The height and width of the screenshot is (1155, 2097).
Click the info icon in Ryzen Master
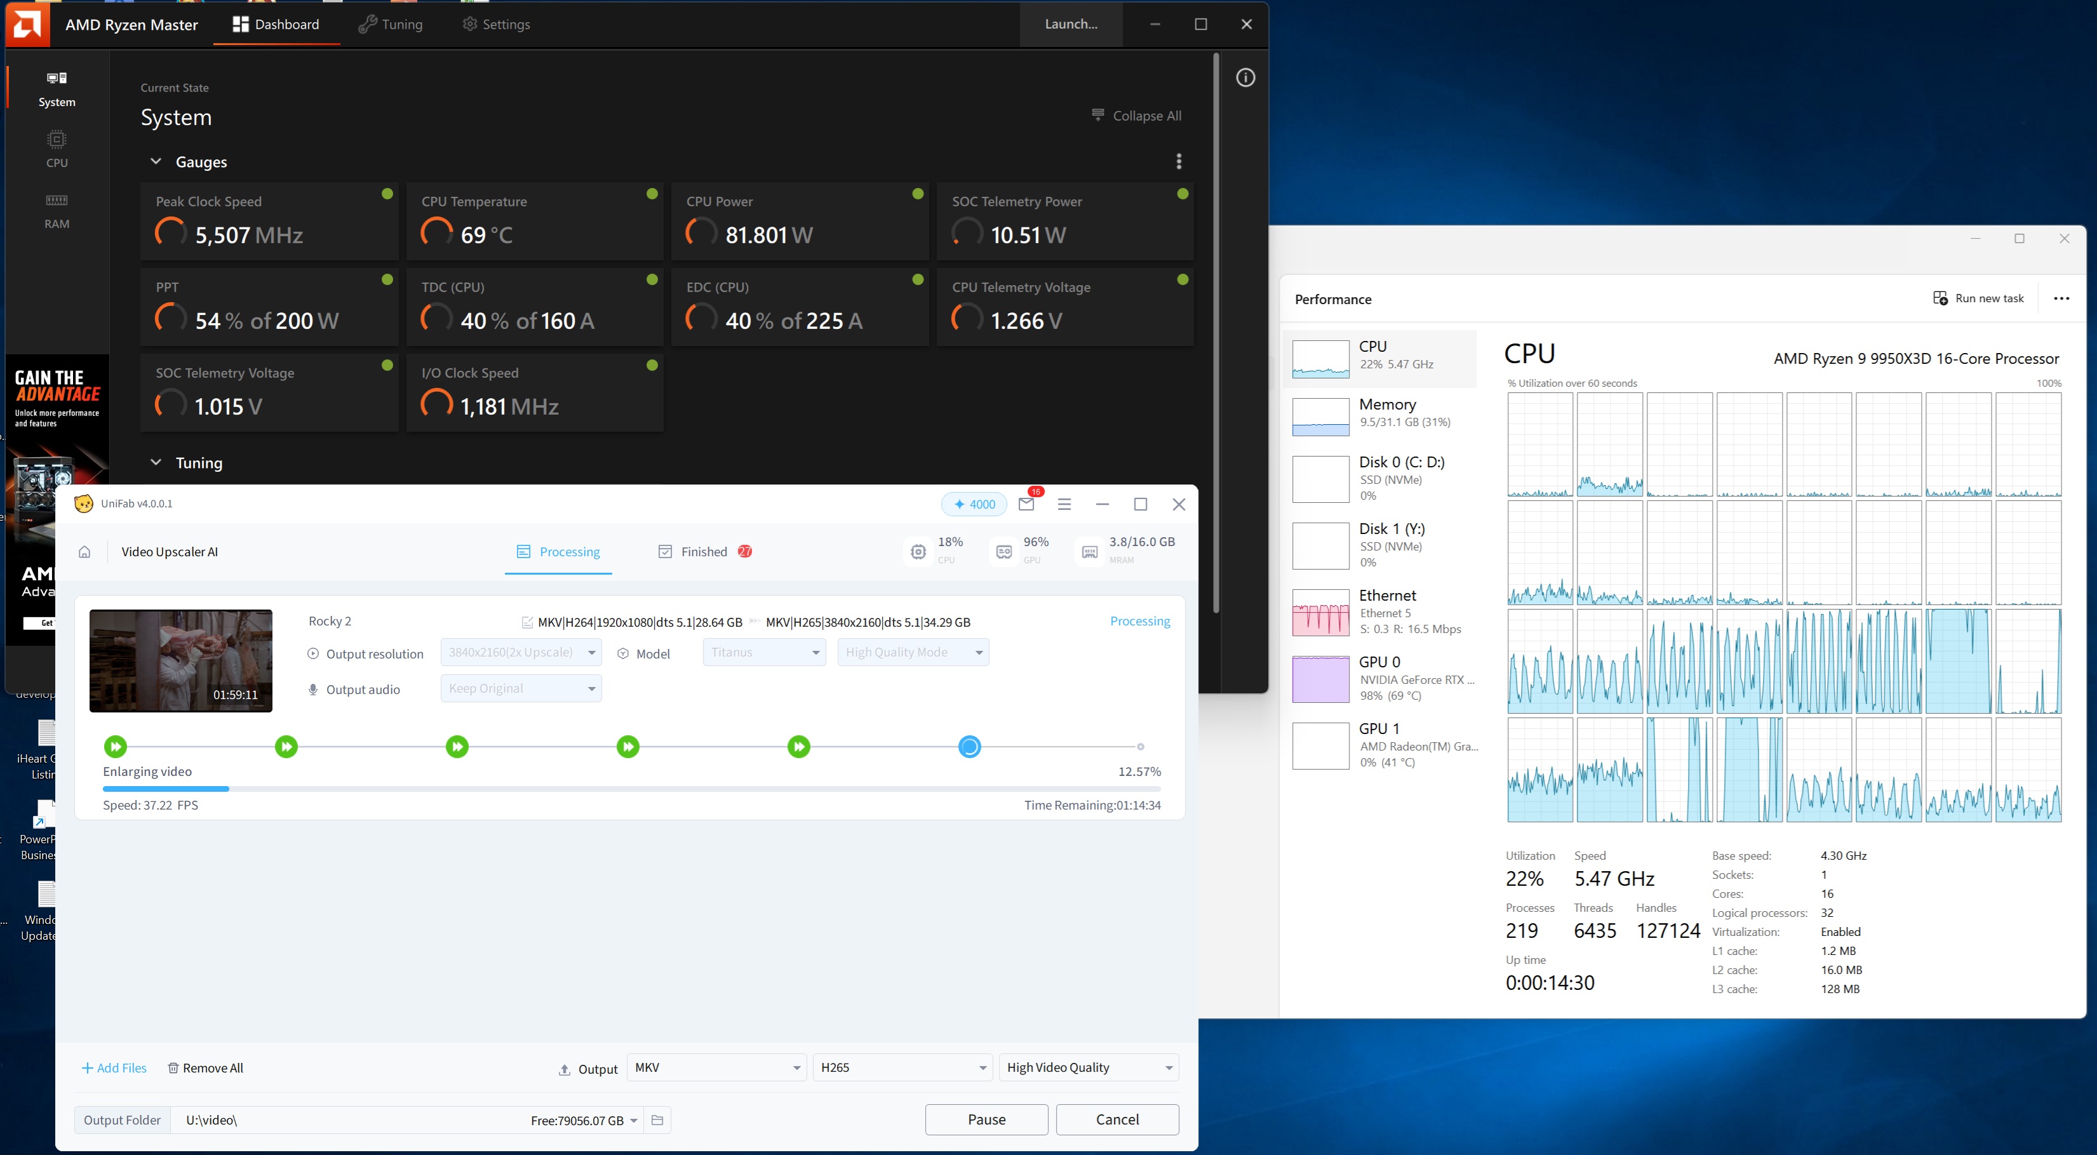[x=1245, y=77]
